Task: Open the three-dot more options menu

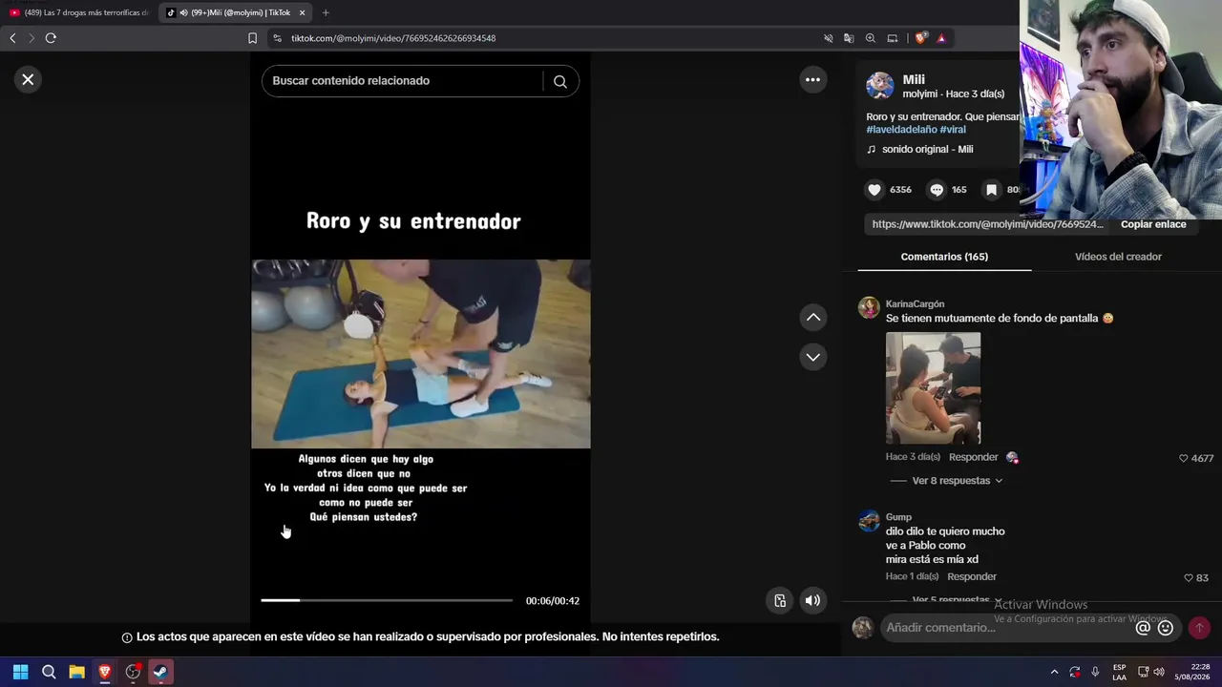Action: 812,80
